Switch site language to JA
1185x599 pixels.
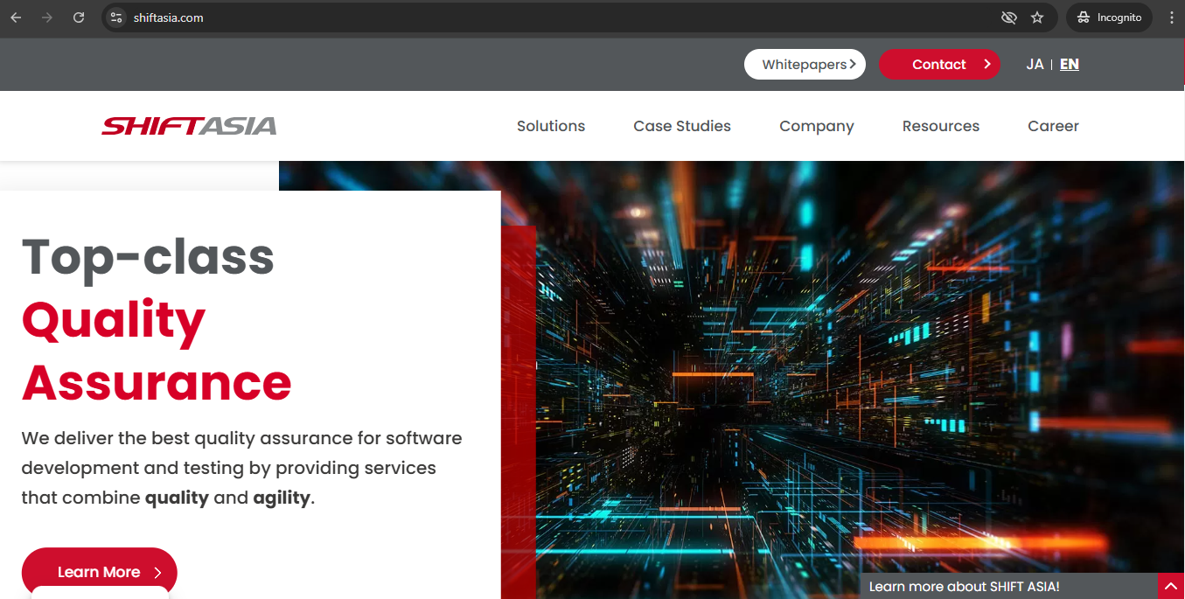[1035, 64]
